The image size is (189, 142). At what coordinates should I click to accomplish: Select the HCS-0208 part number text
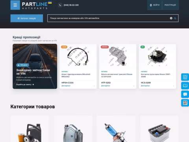click(x=146, y=83)
